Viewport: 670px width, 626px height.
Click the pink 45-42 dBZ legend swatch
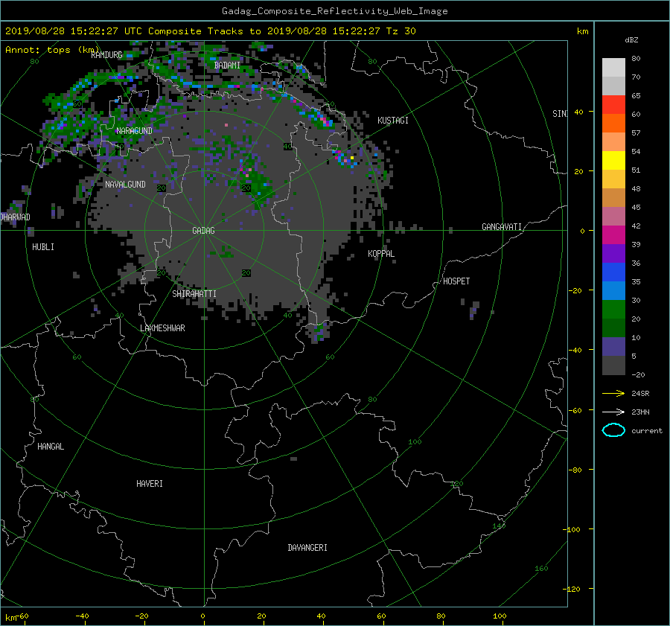click(613, 217)
